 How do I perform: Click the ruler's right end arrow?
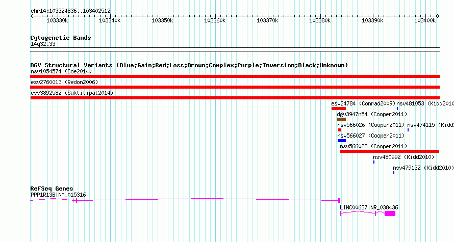pyautogui.click(x=438, y=16)
